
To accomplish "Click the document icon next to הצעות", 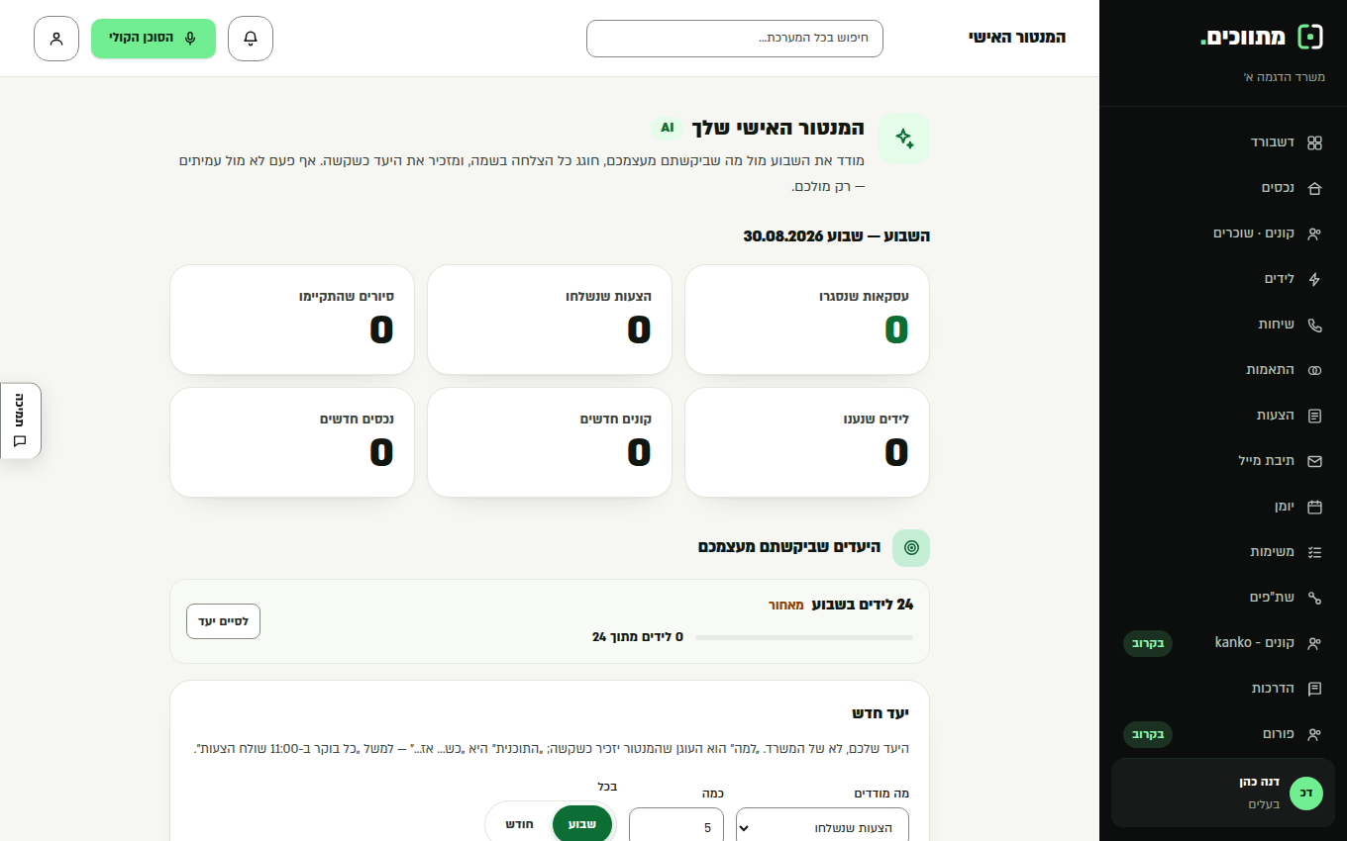I will [1314, 416].
